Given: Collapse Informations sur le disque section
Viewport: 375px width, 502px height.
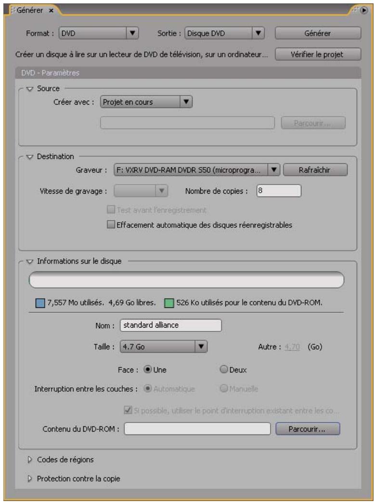Looking at the screenshot, I should point(30,262).
